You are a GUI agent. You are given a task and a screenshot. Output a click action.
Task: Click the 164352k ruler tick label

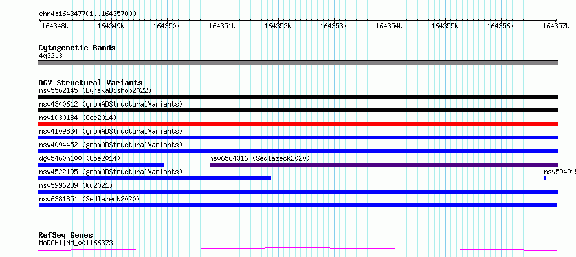pyautogui.click(x=278, y=26)
